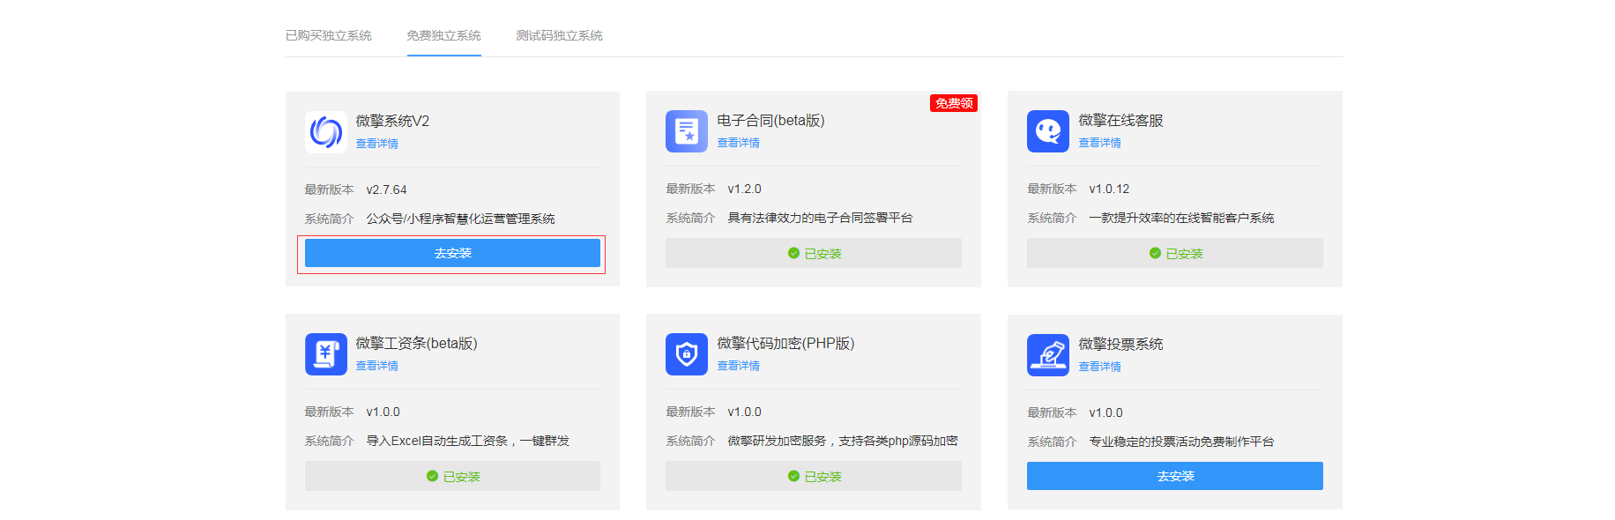Click the 微擎投票系统 ballot icon
Viewport: 1615px width, 520px height.
(1048, 355)
